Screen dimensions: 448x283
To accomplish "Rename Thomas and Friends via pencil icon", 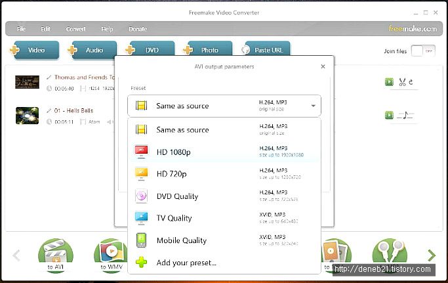I will [x=49, y=77].
